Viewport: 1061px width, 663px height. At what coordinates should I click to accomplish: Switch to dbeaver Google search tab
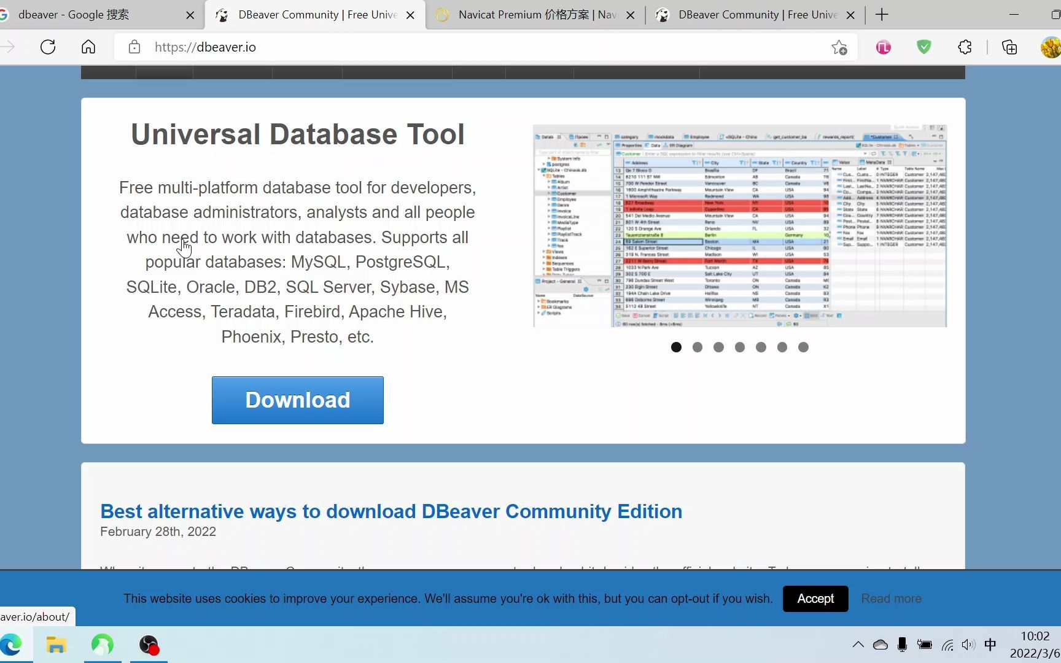97,15
